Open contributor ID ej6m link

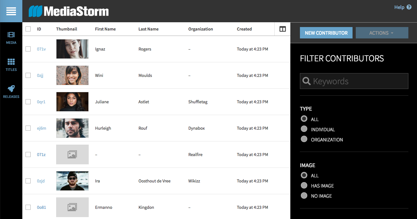pos(41,128)
